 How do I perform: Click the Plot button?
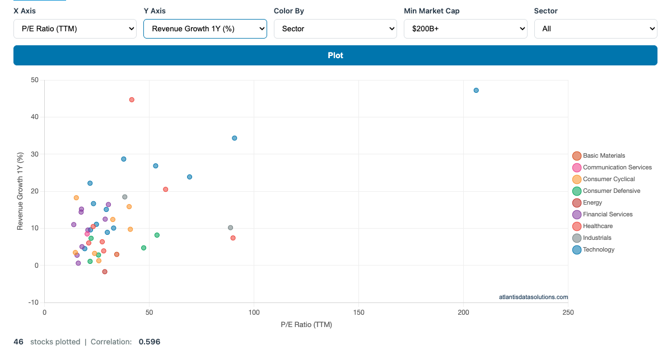pos(335,55)
